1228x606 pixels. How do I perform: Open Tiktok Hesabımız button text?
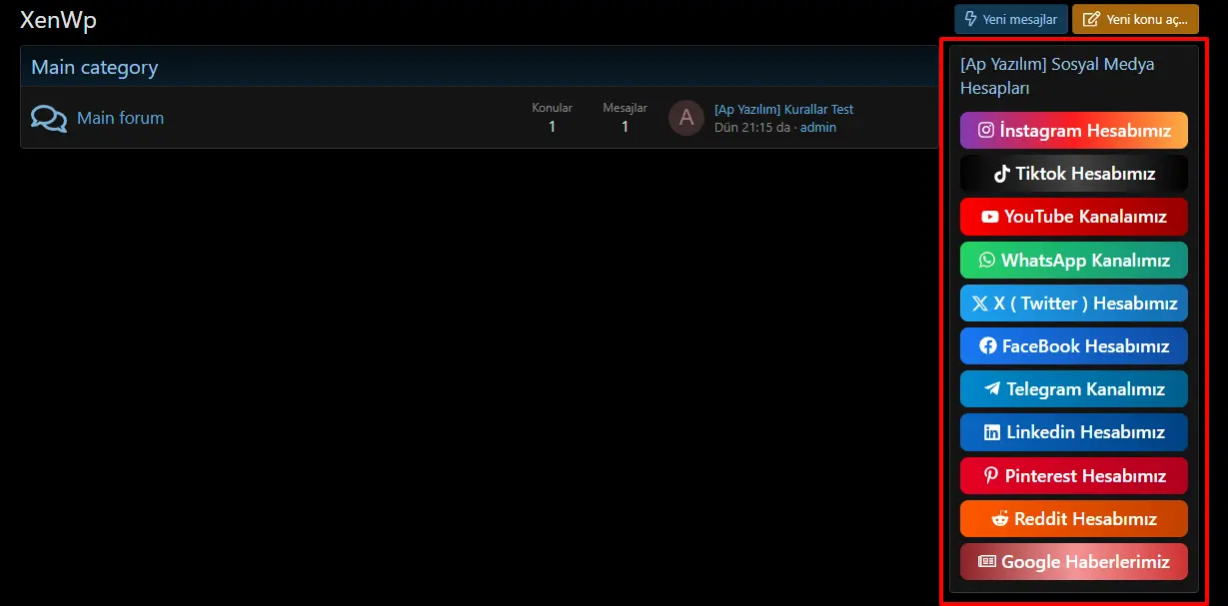[x=1086, y=174]
